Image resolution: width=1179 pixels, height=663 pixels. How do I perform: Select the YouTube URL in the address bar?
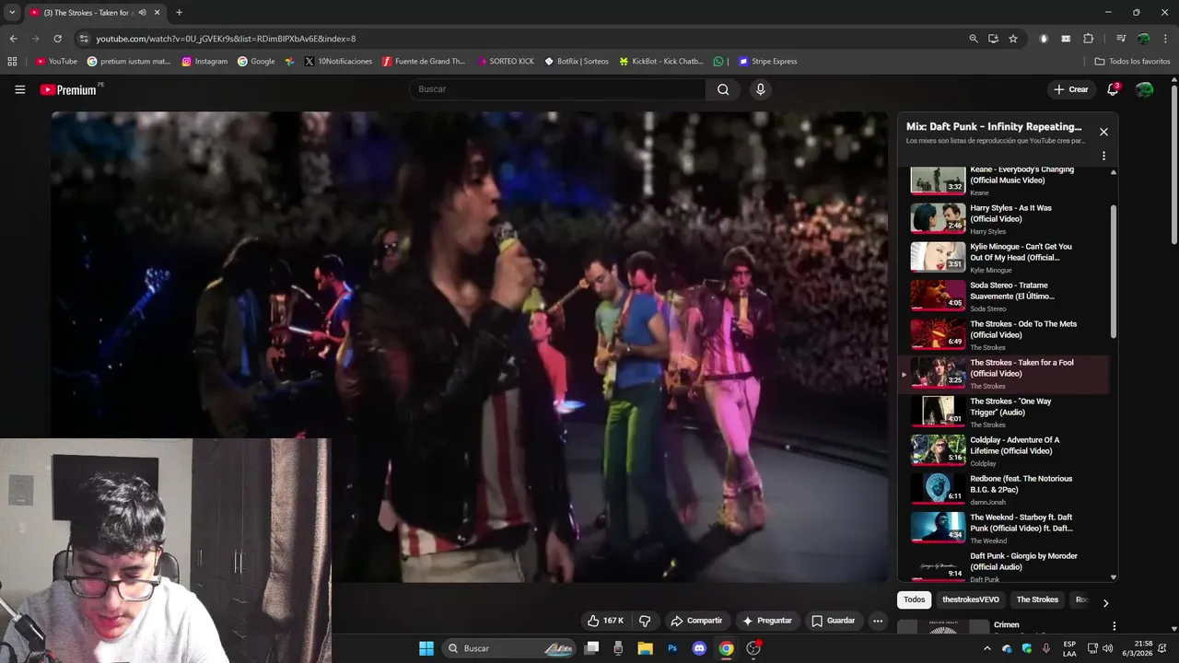[x=226, y=39]
